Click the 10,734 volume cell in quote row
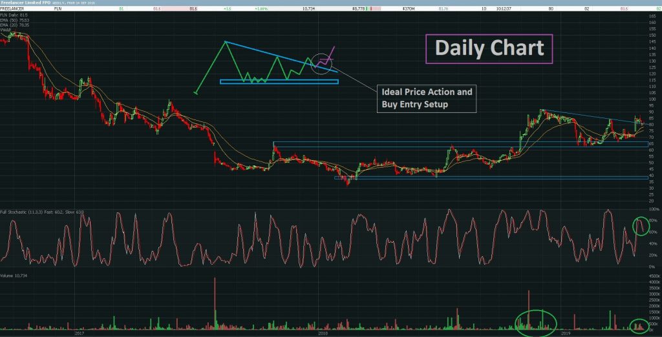The width and height of the screenshot is (662, 337). (308, 8)
